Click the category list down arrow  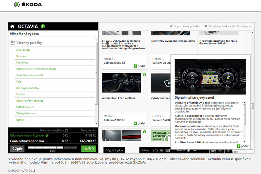coord(96,123)
